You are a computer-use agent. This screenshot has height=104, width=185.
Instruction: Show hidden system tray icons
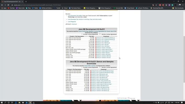point(154,103)
